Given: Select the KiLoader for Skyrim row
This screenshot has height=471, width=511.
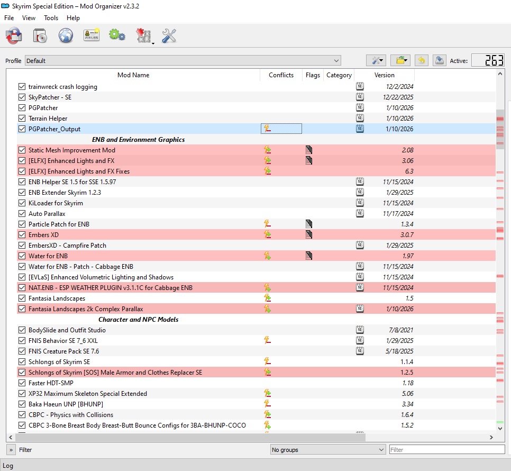Looking at the screenshot, I should pos(256,203).
